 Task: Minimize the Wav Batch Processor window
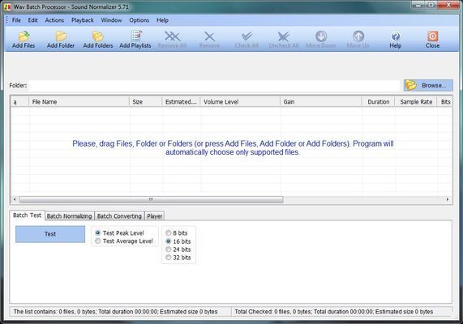point(418,5)
